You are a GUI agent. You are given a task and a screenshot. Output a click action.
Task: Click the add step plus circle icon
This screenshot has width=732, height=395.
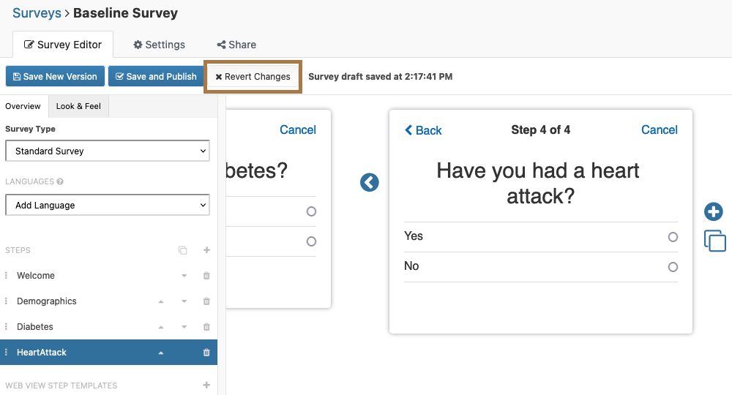(713, 212)
